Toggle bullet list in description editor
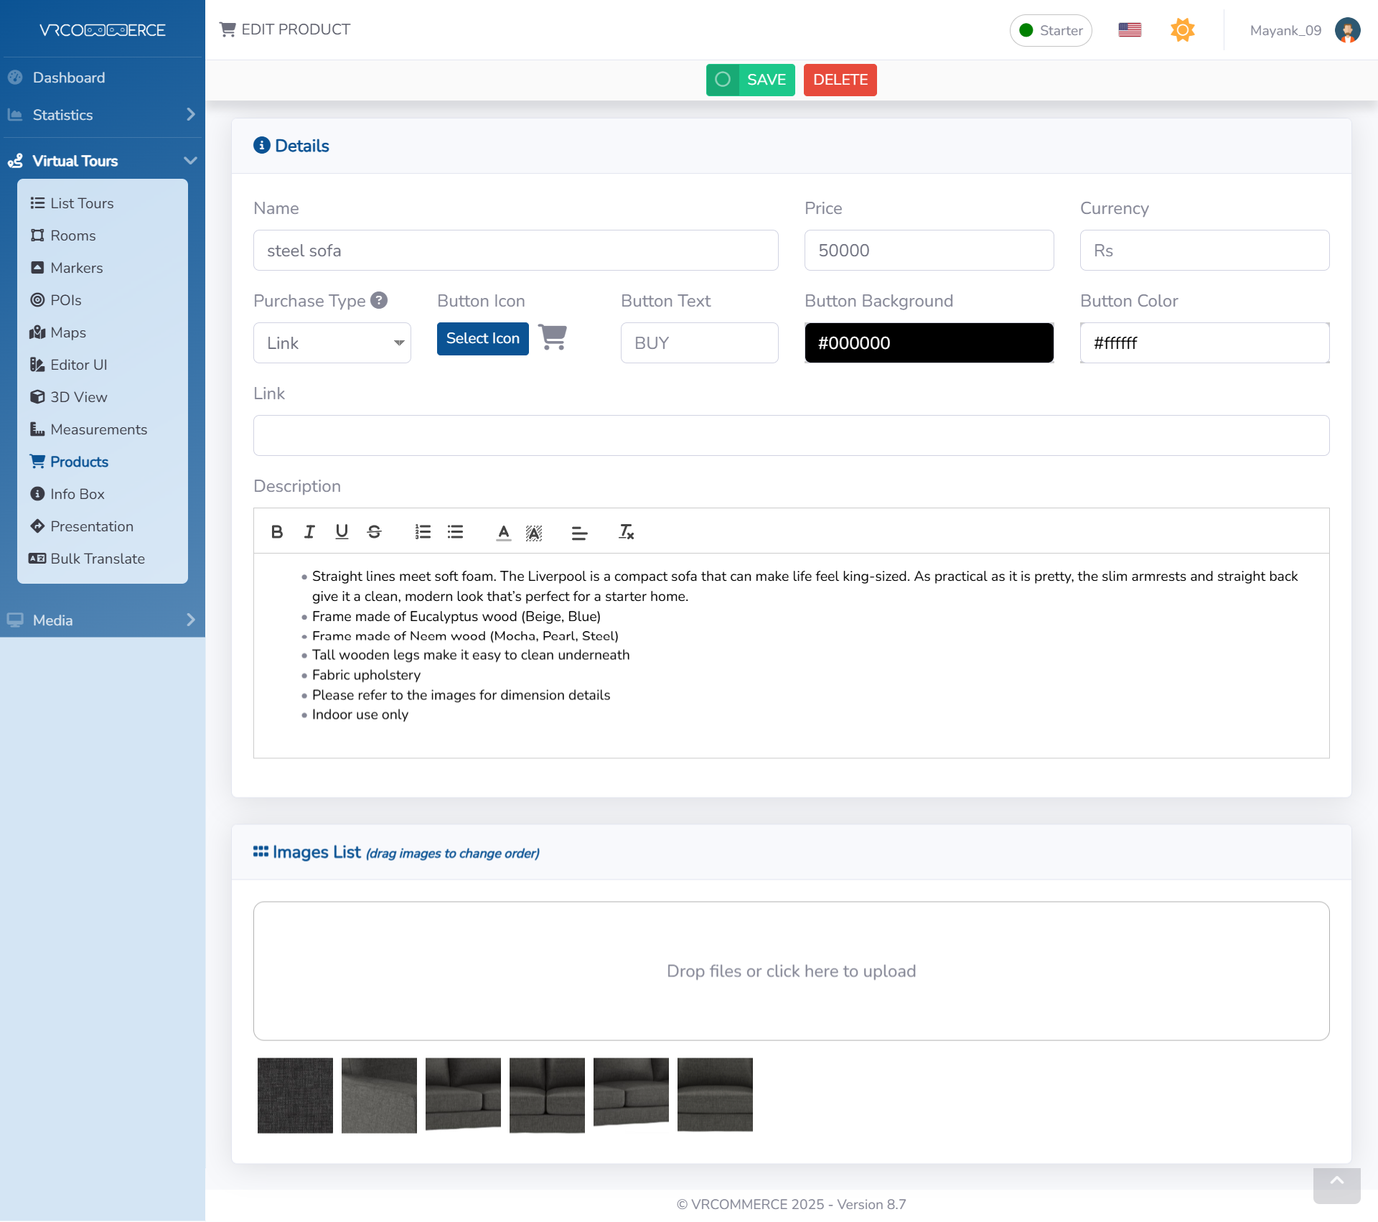The image size is (1378, 1222). tap(455, 532)
